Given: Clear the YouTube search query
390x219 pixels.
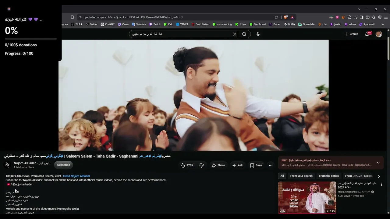Looking at the screenshot, I should (235, 34).
